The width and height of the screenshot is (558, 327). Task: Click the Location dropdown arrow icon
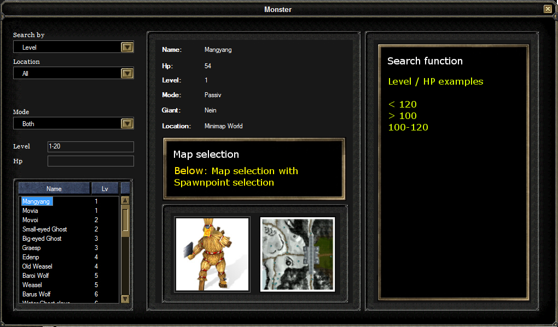pyautogui.click(x=127, y=73)
